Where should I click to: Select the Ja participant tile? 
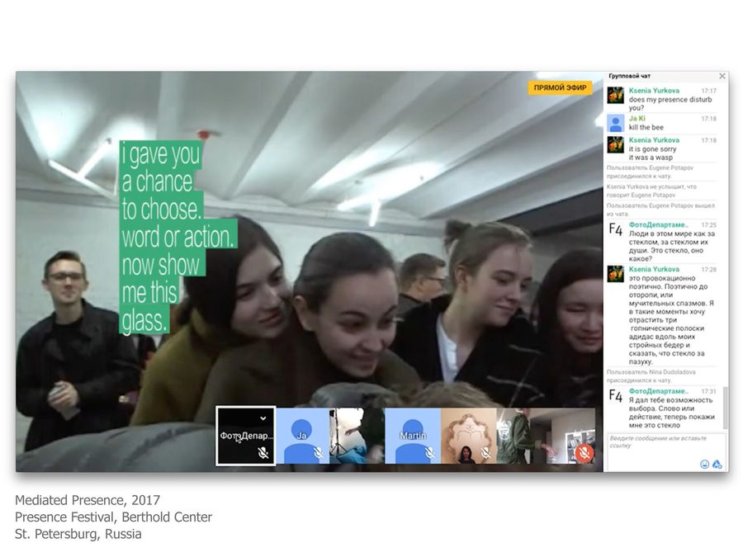pyautogui.click(x=302, y=436)
